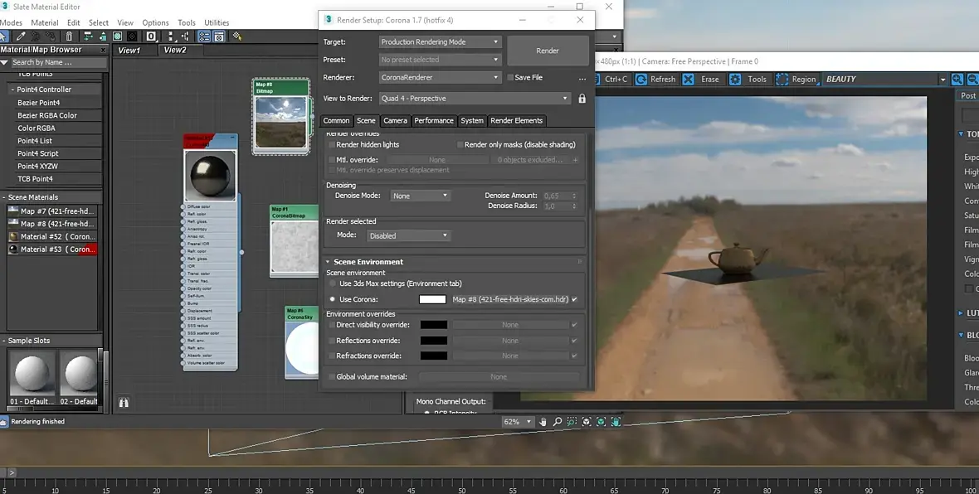The width and height of the screenshot is (979, 494).
Task: Enable Render hidden lights checkbox
Action: tap(332, 145)
